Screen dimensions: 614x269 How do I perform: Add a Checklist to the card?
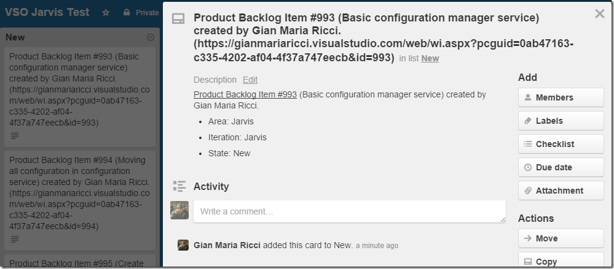561,144
